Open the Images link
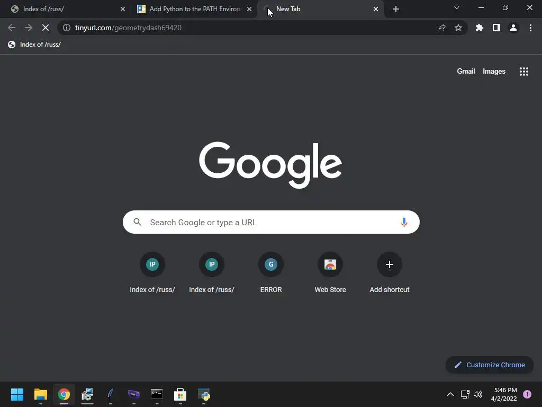 [494, 72]
